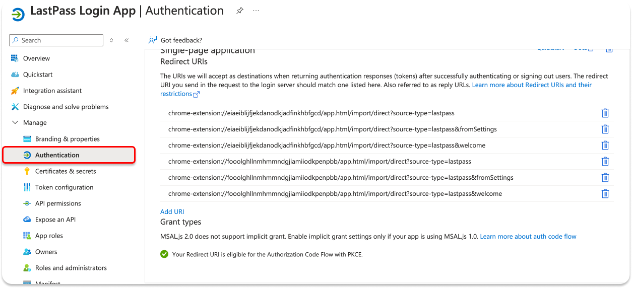Open Owners menu item

(46, 252)
